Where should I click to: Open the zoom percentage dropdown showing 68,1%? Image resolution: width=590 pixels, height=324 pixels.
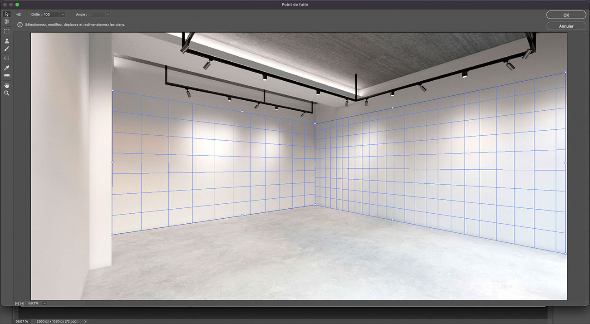click(44, 303)
